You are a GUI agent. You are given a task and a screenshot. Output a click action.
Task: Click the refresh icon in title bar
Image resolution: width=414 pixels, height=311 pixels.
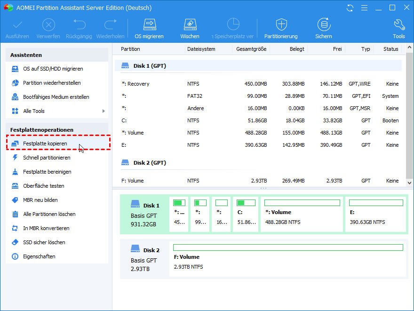point(350,8)
